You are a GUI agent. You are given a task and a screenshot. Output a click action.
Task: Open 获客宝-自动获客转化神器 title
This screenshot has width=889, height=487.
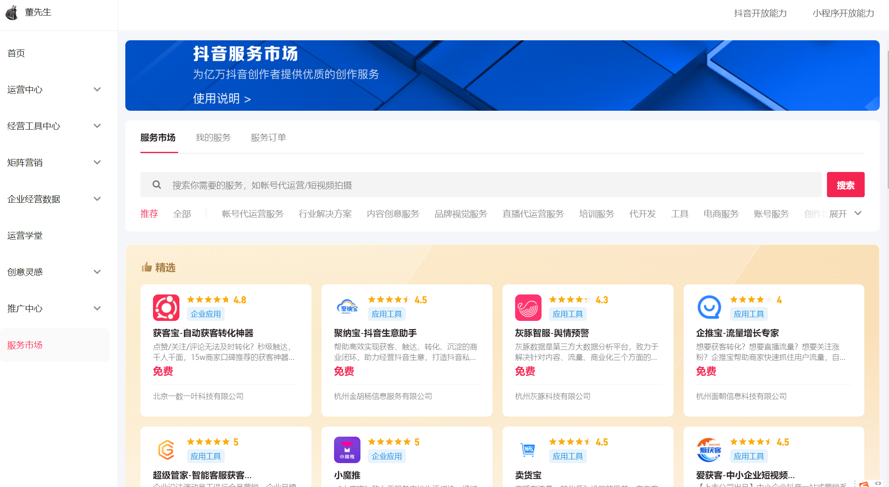click(203, 333)
